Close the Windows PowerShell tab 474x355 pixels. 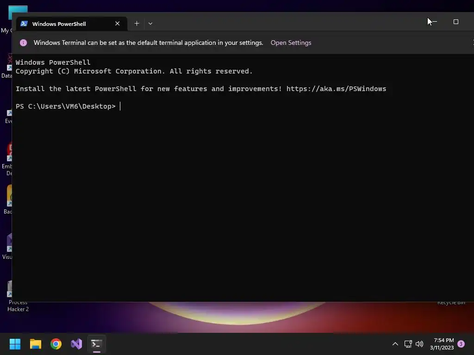click(117, 24)
